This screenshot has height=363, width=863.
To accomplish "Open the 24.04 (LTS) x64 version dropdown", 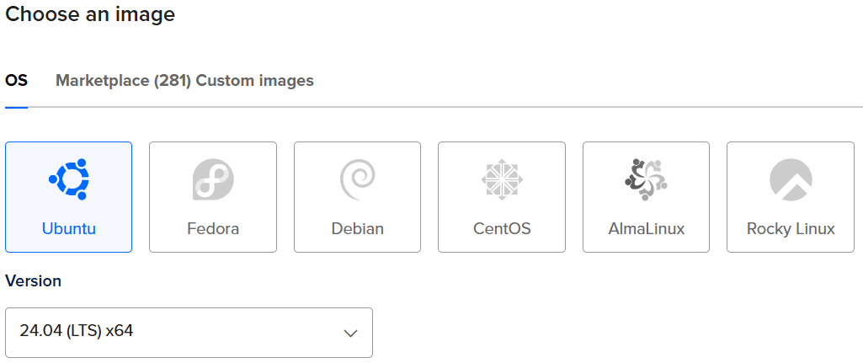I will point(189,332).
